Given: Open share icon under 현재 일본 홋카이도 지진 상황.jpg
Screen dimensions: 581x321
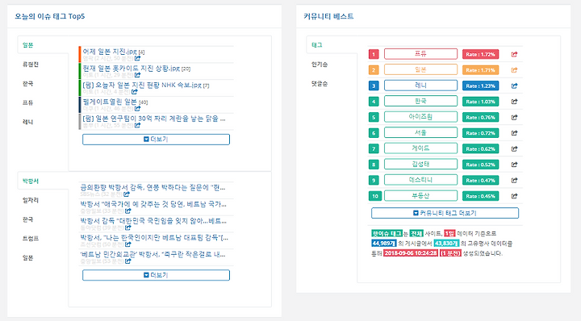Looking at the screenshot, I should (137, 75).
